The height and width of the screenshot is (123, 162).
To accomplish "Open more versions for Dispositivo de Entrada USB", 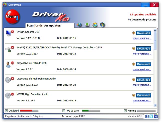I will click(x=142, y=69).
